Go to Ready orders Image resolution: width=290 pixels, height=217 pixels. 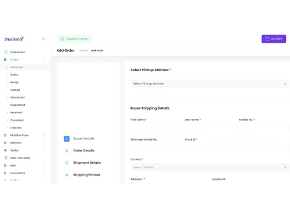click(x=14, y=82)
